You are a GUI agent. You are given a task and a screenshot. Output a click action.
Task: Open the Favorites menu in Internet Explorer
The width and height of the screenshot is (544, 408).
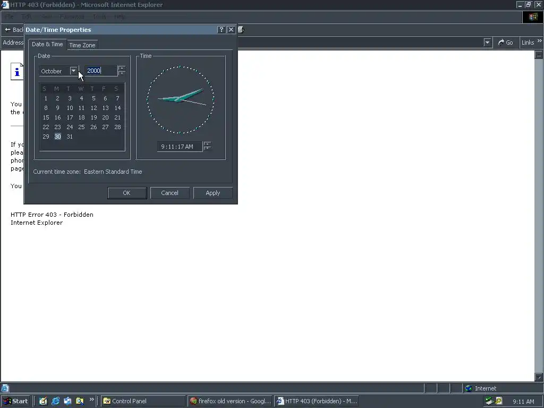tap(72, 16)
